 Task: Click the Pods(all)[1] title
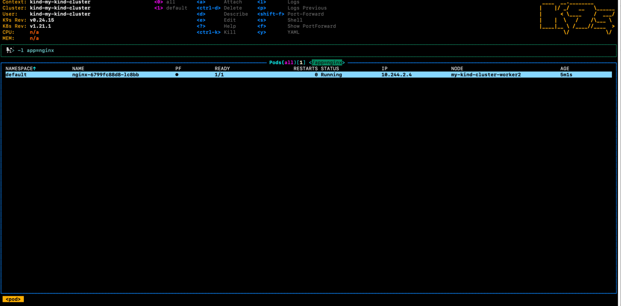[288, 63]
